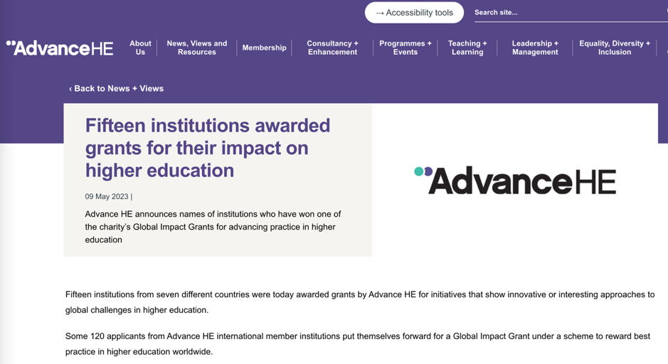Open News, Views and Resources menu

[197, 48]
